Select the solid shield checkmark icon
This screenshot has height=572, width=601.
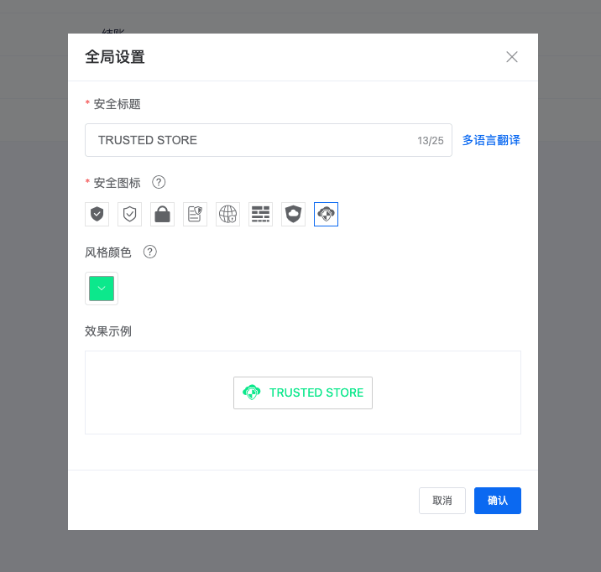[97, 215]
